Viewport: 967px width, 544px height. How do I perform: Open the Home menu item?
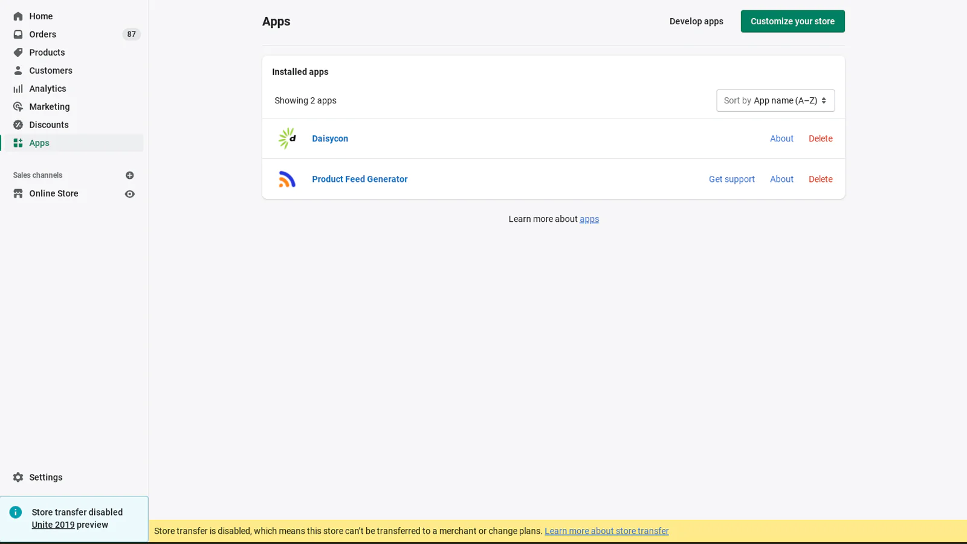tap(41, 16)
